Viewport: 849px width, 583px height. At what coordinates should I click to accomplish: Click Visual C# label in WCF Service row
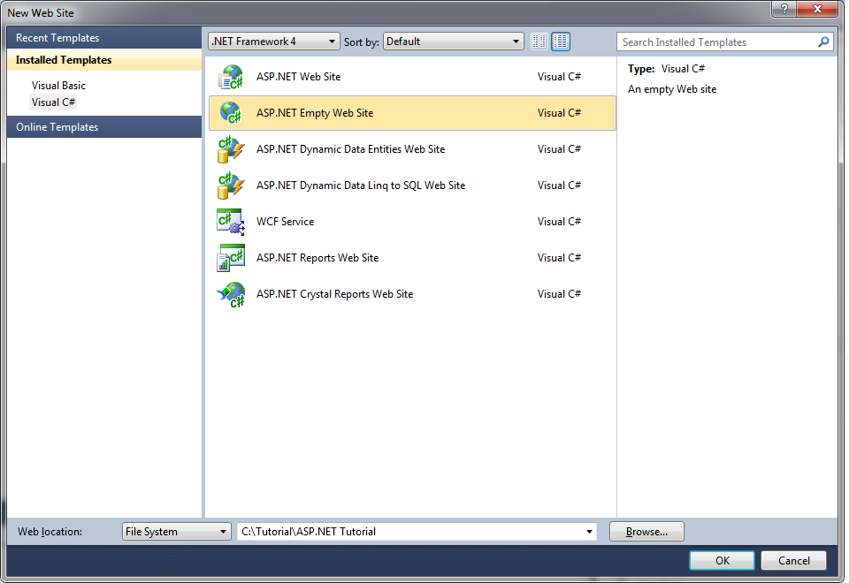559,222
